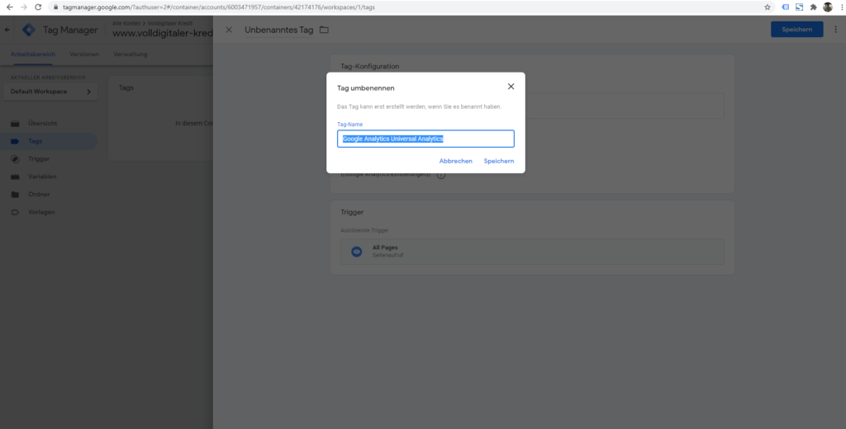The image size is (846, 429).
Task: Click the info icon beside Google Analytics-Einstellungen
Action: pos(441,175)
